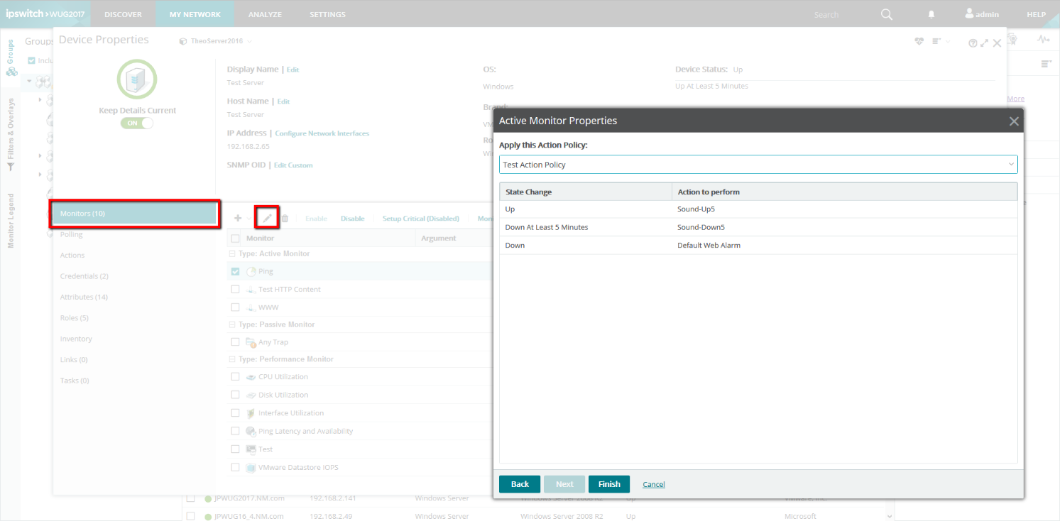Click the search magnifier icon in top bar
This screenshot has height=521, width=1060.
pyautogui.click(x=887, y=14)
